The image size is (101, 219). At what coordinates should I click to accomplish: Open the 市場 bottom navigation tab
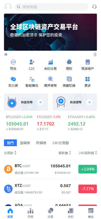point(30,213)
